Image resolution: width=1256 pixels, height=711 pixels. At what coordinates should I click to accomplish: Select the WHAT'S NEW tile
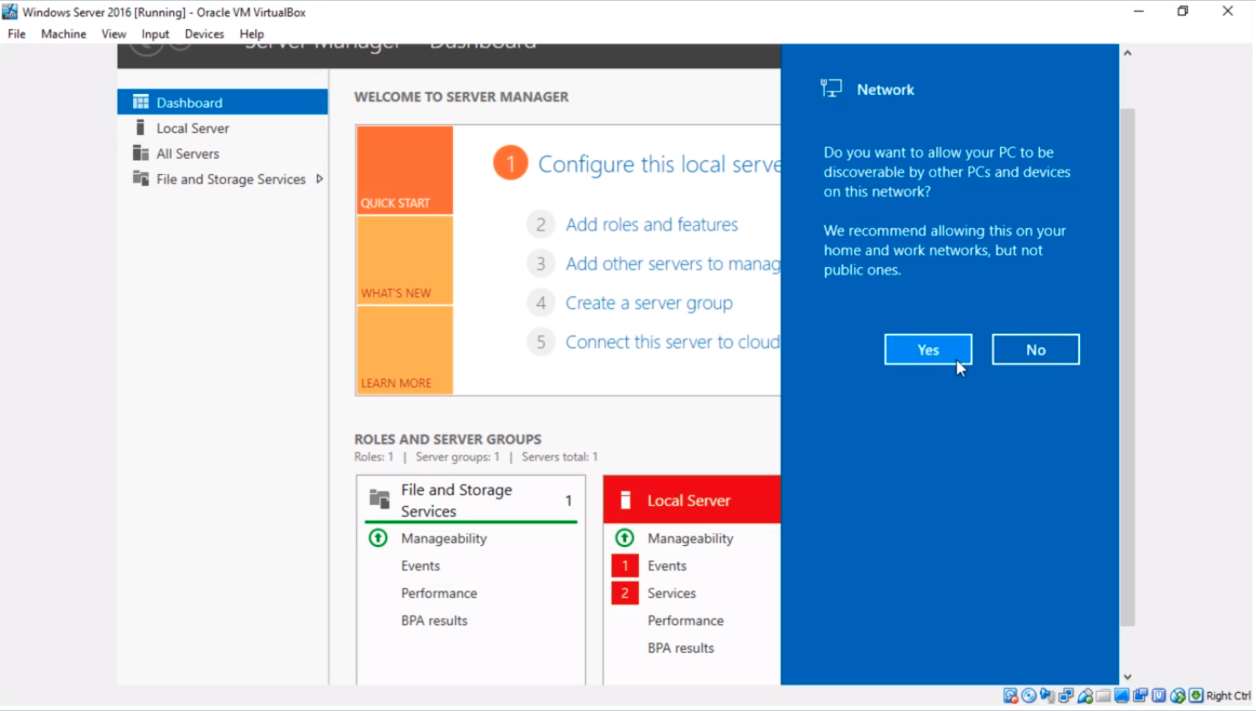(405, 261)
